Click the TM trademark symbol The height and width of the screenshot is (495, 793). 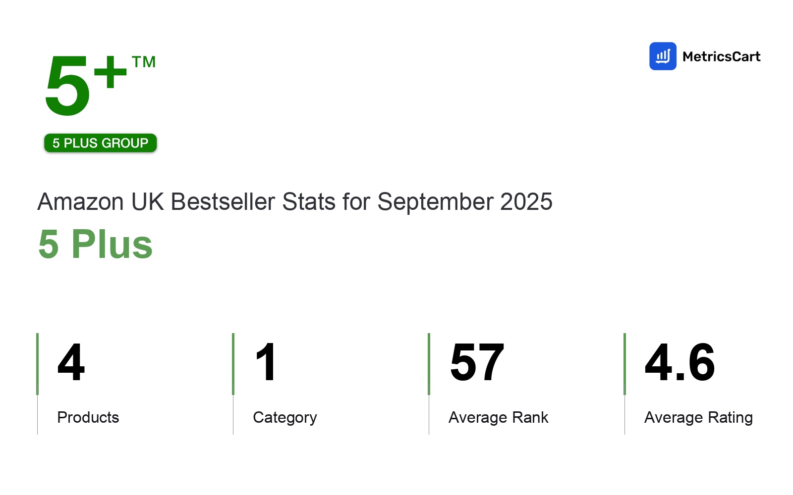coord(144,62)
